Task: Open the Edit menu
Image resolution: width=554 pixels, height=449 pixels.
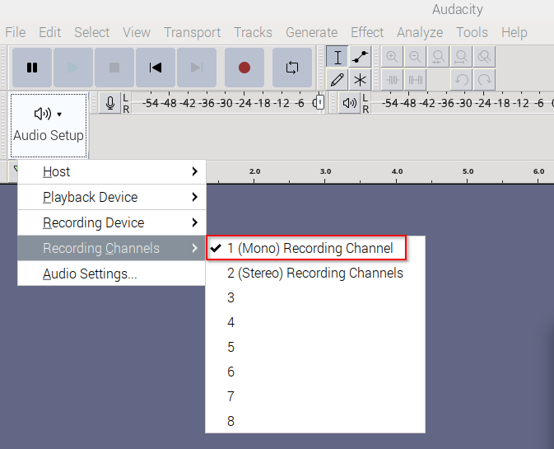Action: [x=50, y=32]
